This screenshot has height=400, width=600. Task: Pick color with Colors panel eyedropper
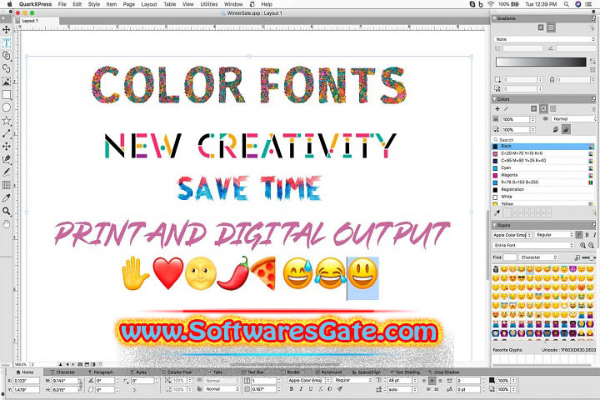coord(497,212)
